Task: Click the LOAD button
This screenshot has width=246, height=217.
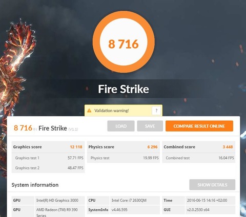Action: 121,126
